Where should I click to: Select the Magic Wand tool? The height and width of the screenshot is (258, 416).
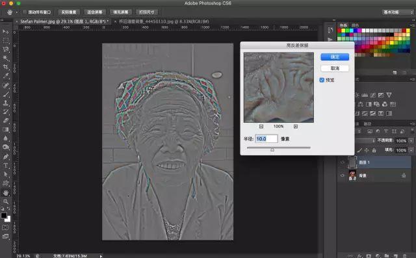click(x=6, y=58)
